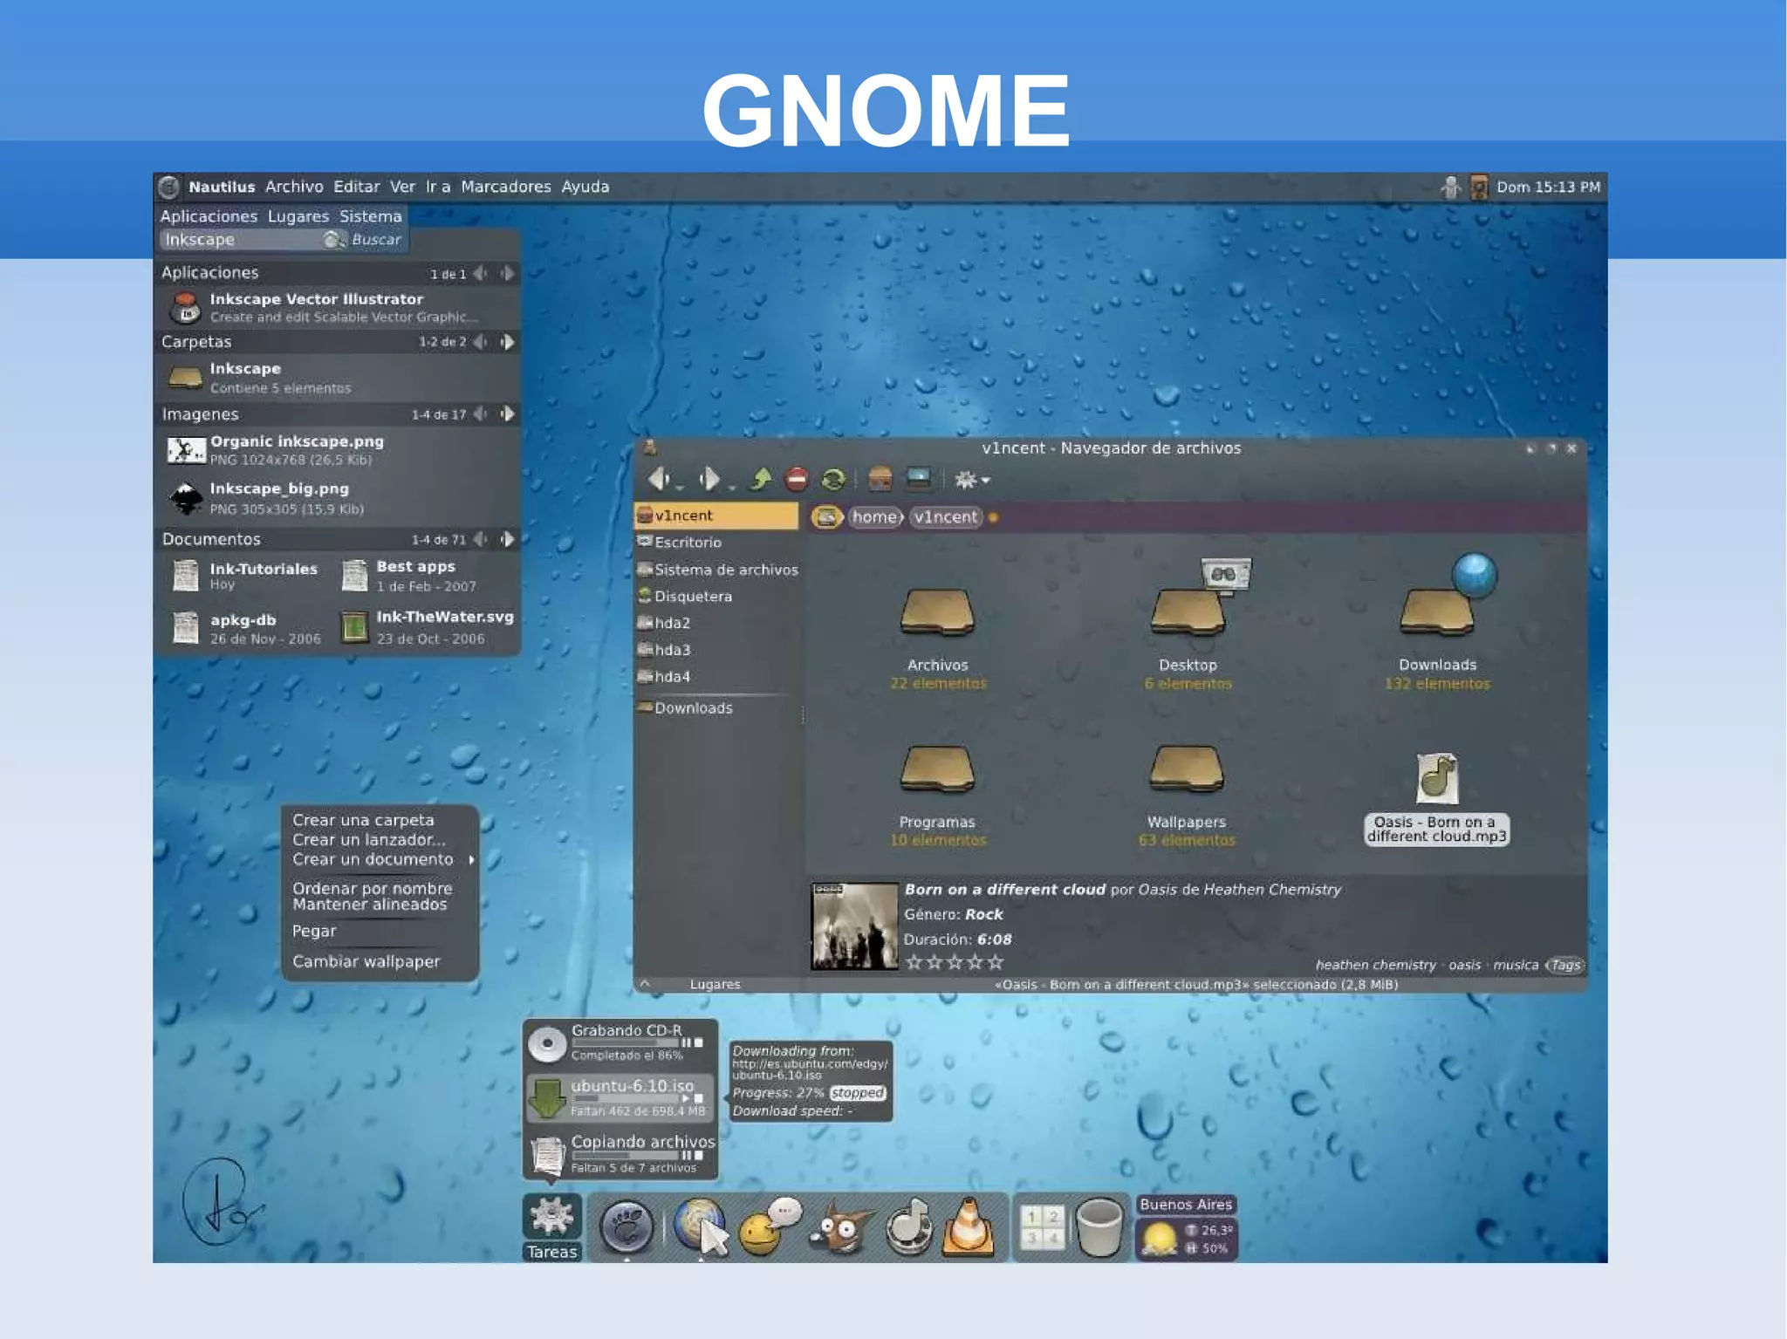
Task: Select the Archivos folder icon
Action: (x=937, y=613)
